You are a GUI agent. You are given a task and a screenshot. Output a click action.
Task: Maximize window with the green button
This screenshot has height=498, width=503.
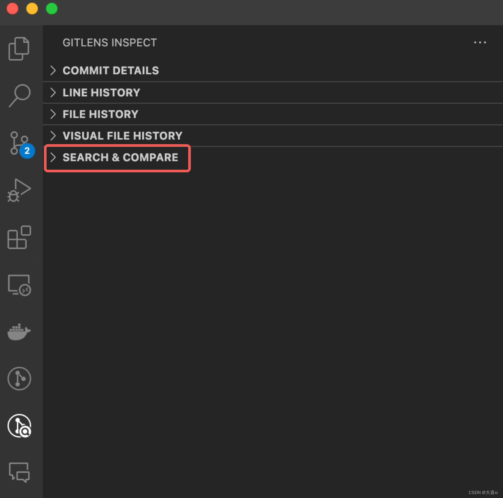(52, 9)
